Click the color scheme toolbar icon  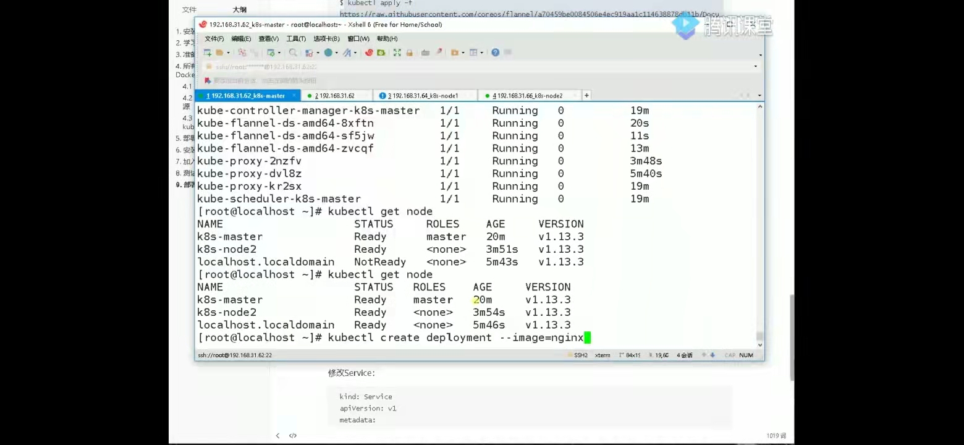(x=309, y=53)
